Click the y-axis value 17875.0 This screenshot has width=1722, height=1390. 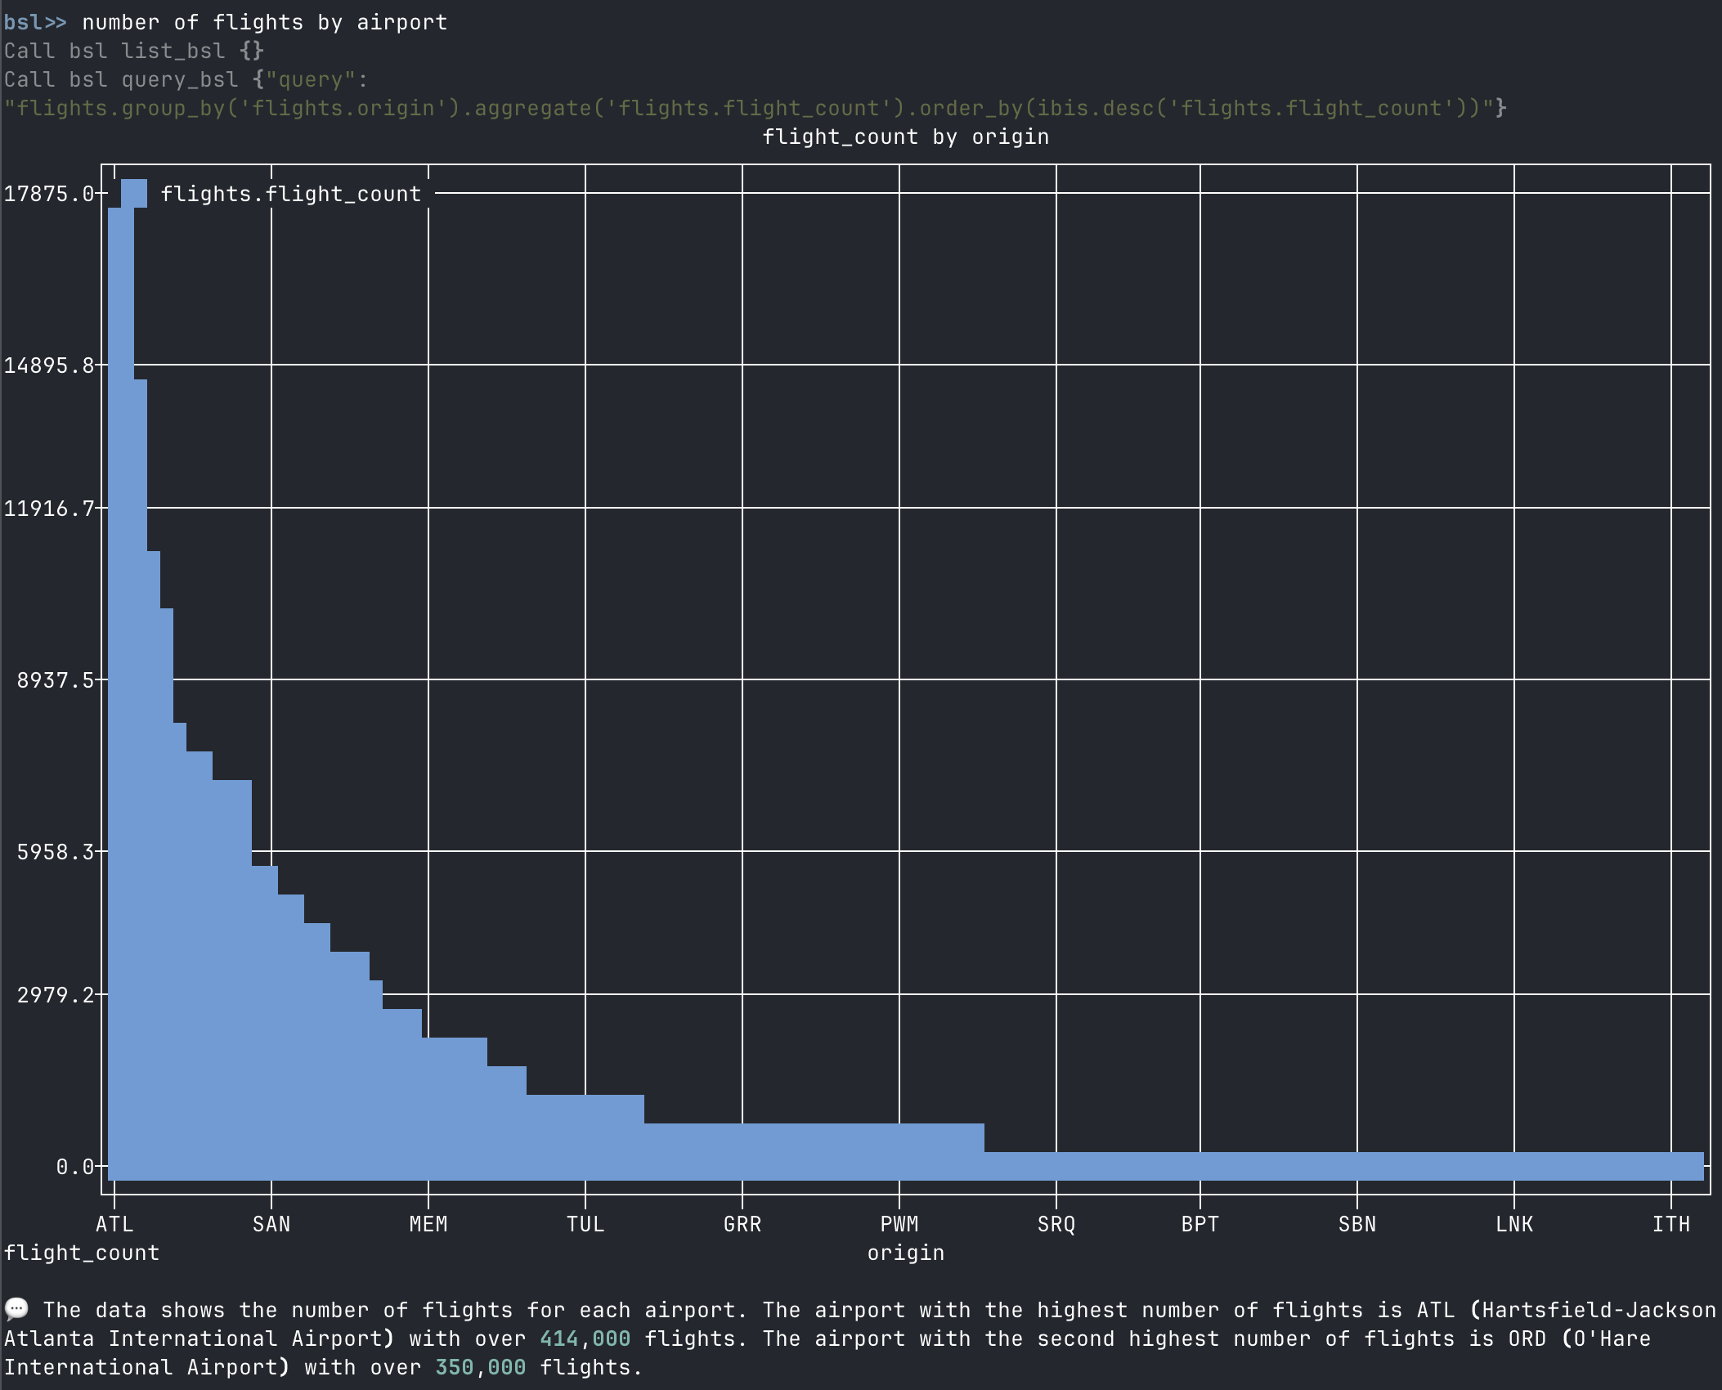(x=49, y=194)
